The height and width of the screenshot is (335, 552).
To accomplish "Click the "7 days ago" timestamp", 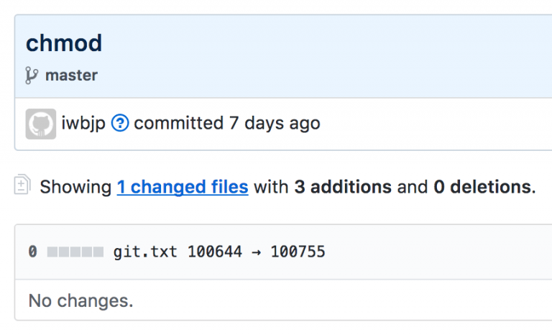I will pyautogui.click(x=275, y=124).
